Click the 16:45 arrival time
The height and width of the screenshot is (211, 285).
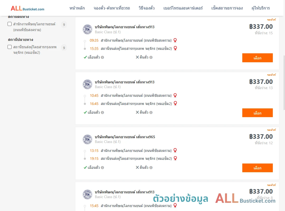pyautogui.click(x=94, y=104)
